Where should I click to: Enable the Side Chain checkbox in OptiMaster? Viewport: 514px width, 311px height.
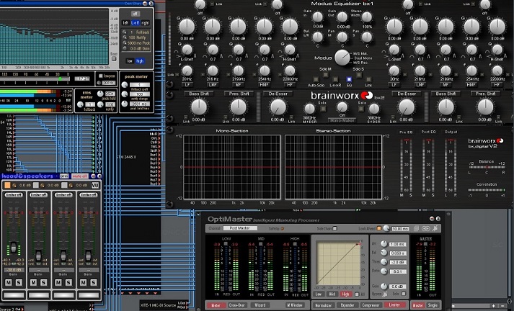(334, 228)
